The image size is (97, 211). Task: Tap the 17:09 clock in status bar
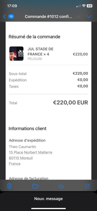[x=12, y=6]
